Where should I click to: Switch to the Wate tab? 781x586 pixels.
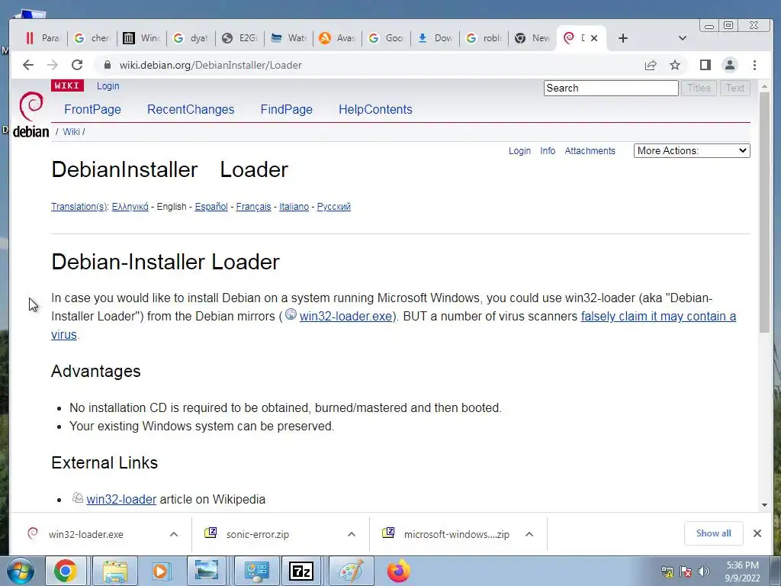point(289,38)
